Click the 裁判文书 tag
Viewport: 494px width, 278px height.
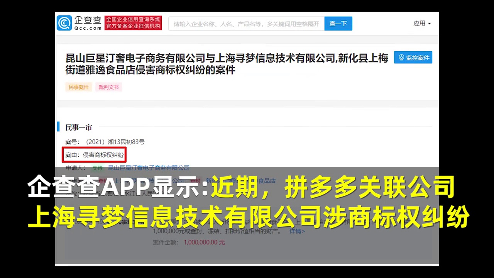108,87
